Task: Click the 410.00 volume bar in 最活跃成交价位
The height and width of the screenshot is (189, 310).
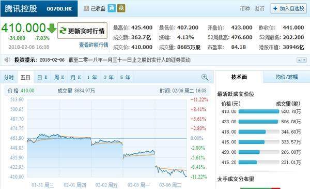Action: [x=259, y=111]
